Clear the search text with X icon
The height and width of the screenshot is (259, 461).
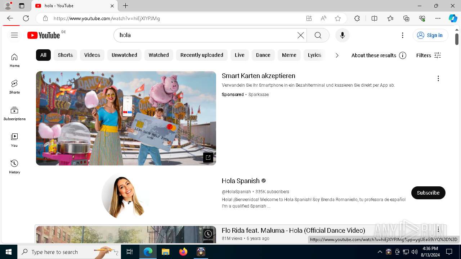click(301, 35)
